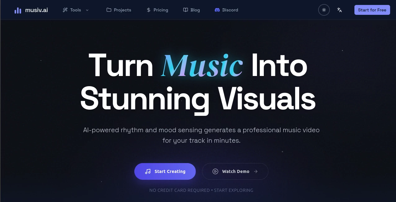Visit the Blog link
The image size is (396, 202).
(x=195, y=10)
